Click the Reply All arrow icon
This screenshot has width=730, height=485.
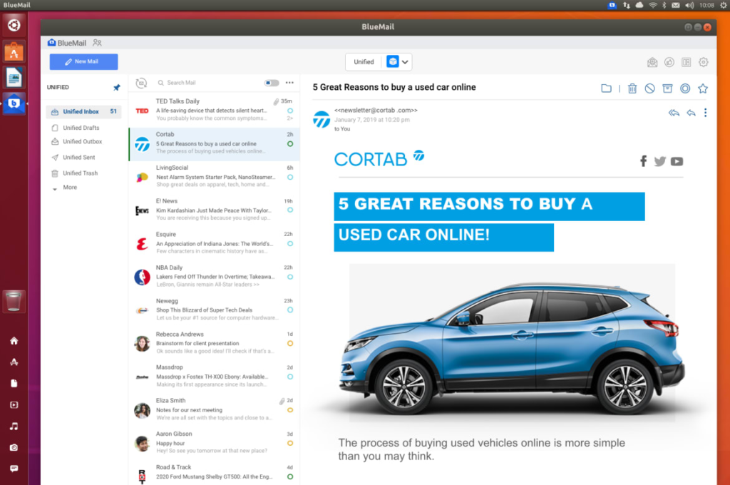coord(674,113)
